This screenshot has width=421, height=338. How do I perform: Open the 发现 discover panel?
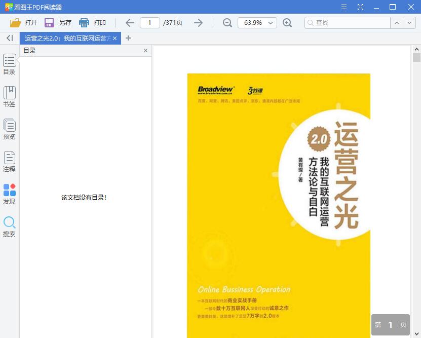point(10,194)
